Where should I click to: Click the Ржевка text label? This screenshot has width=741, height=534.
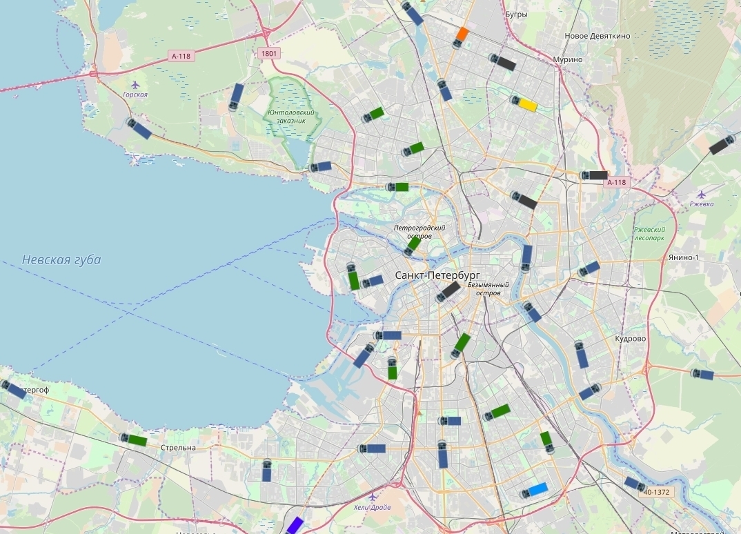[702, 204]
